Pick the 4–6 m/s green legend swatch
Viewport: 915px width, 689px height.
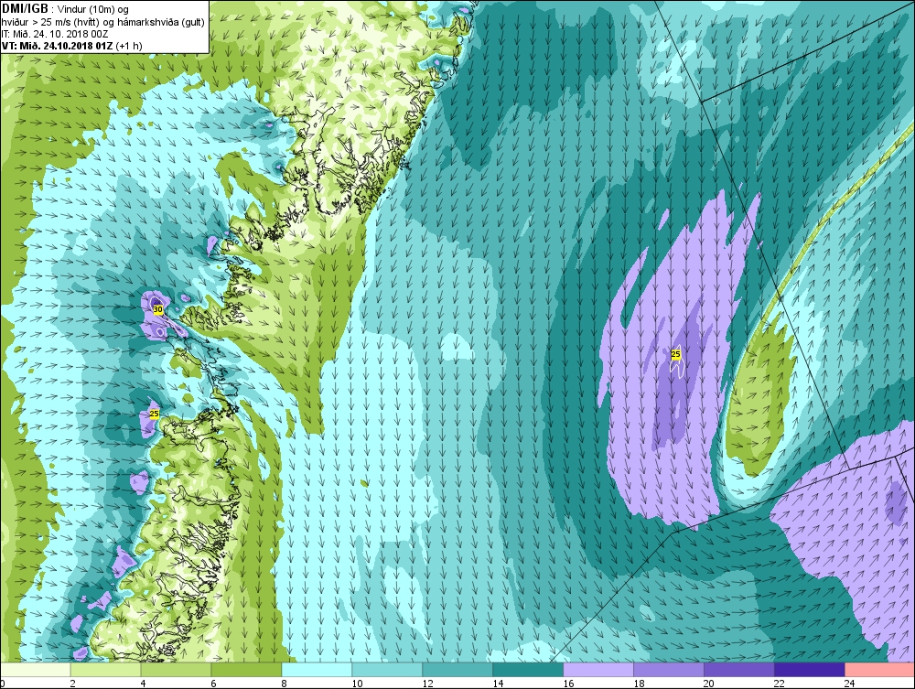click(176, 670)
